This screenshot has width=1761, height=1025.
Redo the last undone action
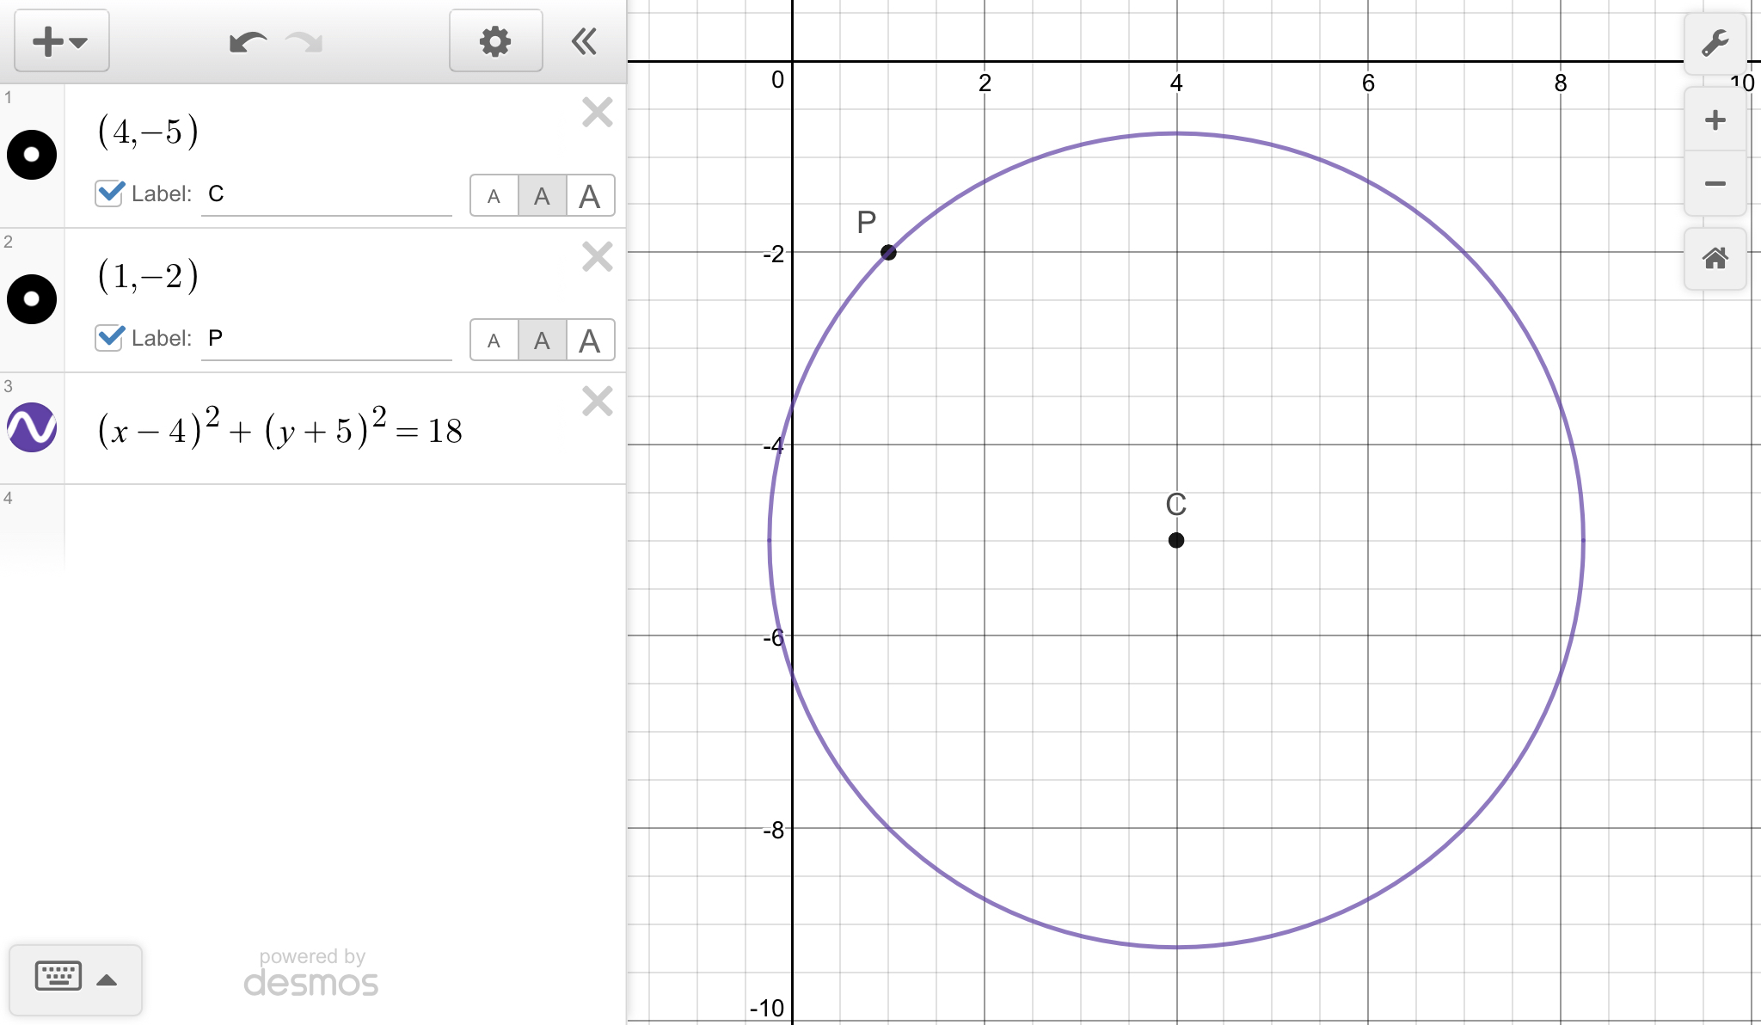click(304, 41)
